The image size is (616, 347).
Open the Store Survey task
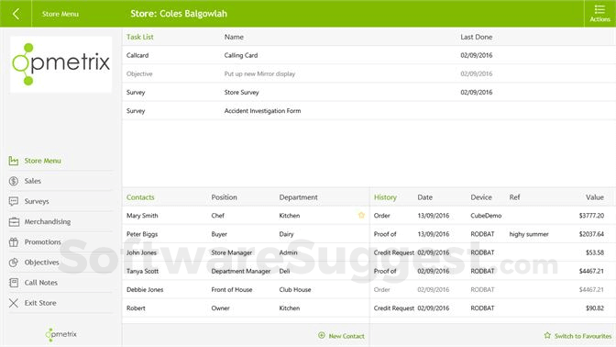click(x=368, y=92)
